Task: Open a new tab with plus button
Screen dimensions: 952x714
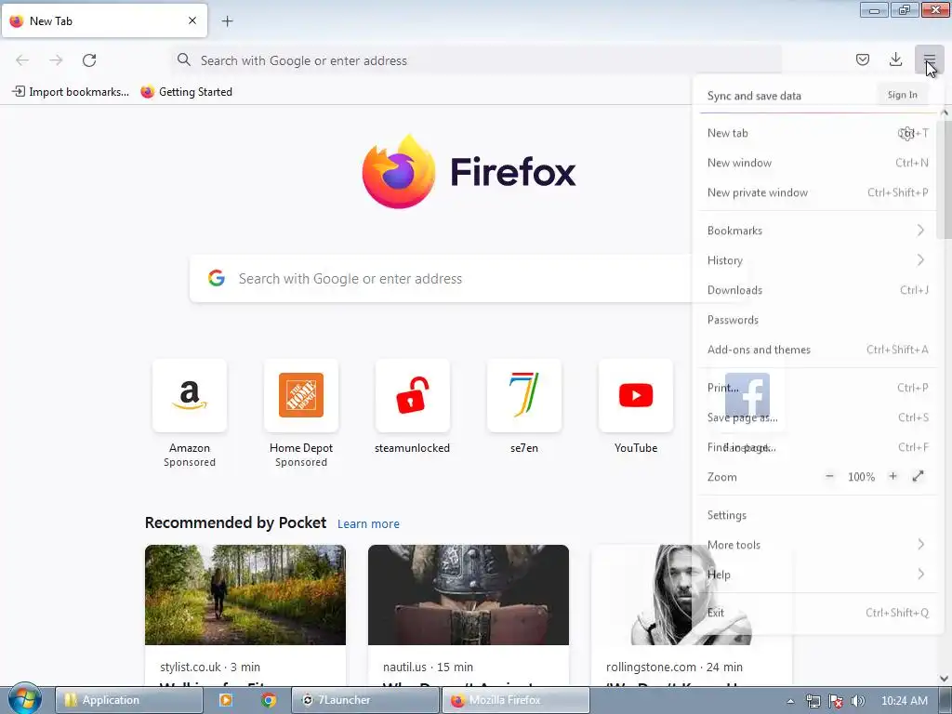Action: tap(227, 21)
